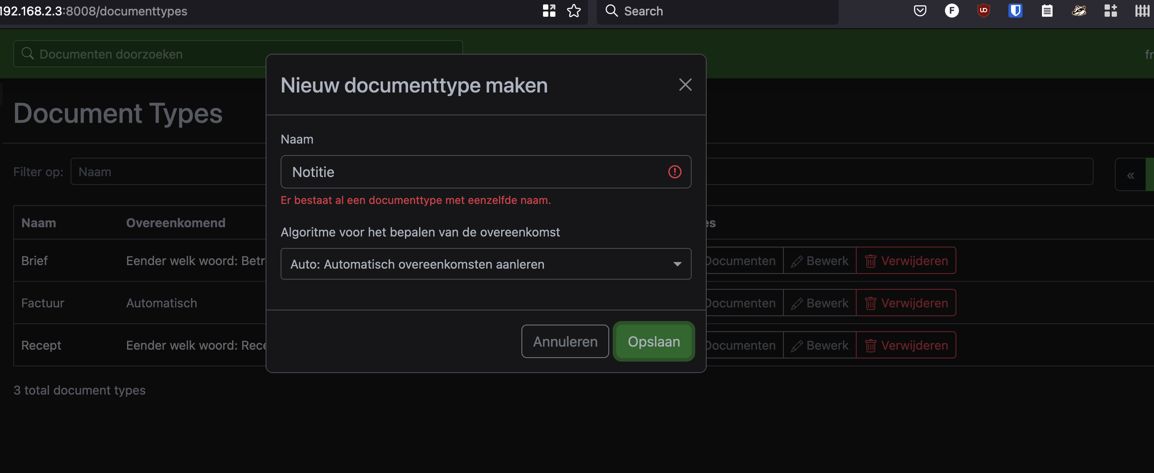This screenshot has height=473, width=1154.
Task: Click Documenten button in the Factuur row
Action: click(x=745, y=303)
